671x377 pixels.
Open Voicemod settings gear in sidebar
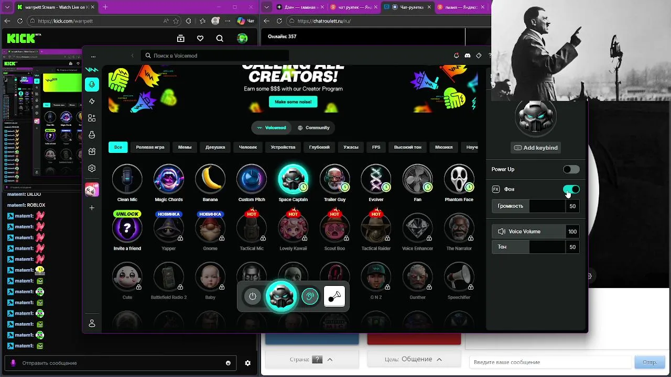[92, 169]
